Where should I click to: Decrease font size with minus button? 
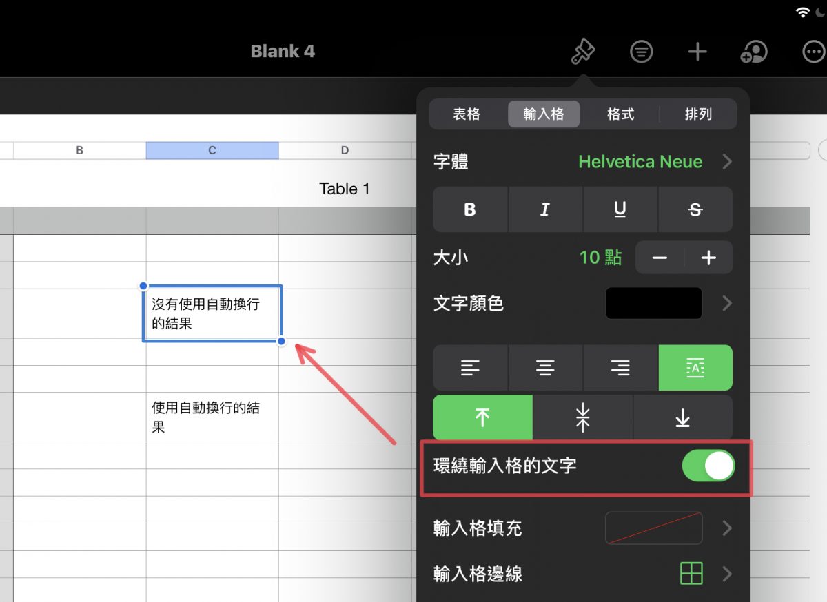pyautogui.click(x=660, y=258)
